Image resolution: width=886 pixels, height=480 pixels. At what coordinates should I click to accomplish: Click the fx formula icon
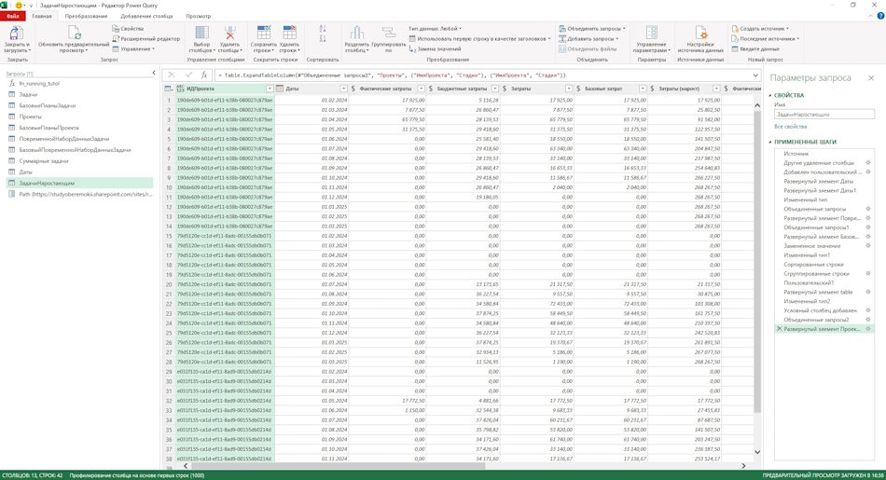point(204,75)
